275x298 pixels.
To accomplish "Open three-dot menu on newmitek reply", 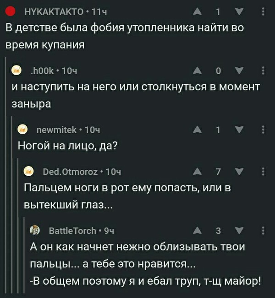I will (x=263, y=130).
